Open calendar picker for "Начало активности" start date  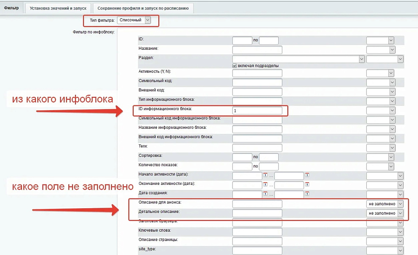tap(265, 175)
